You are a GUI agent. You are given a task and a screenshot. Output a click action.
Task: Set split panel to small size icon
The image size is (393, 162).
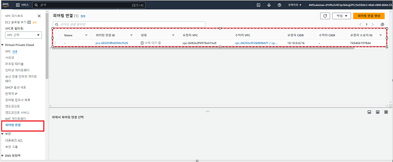(369, 112)
